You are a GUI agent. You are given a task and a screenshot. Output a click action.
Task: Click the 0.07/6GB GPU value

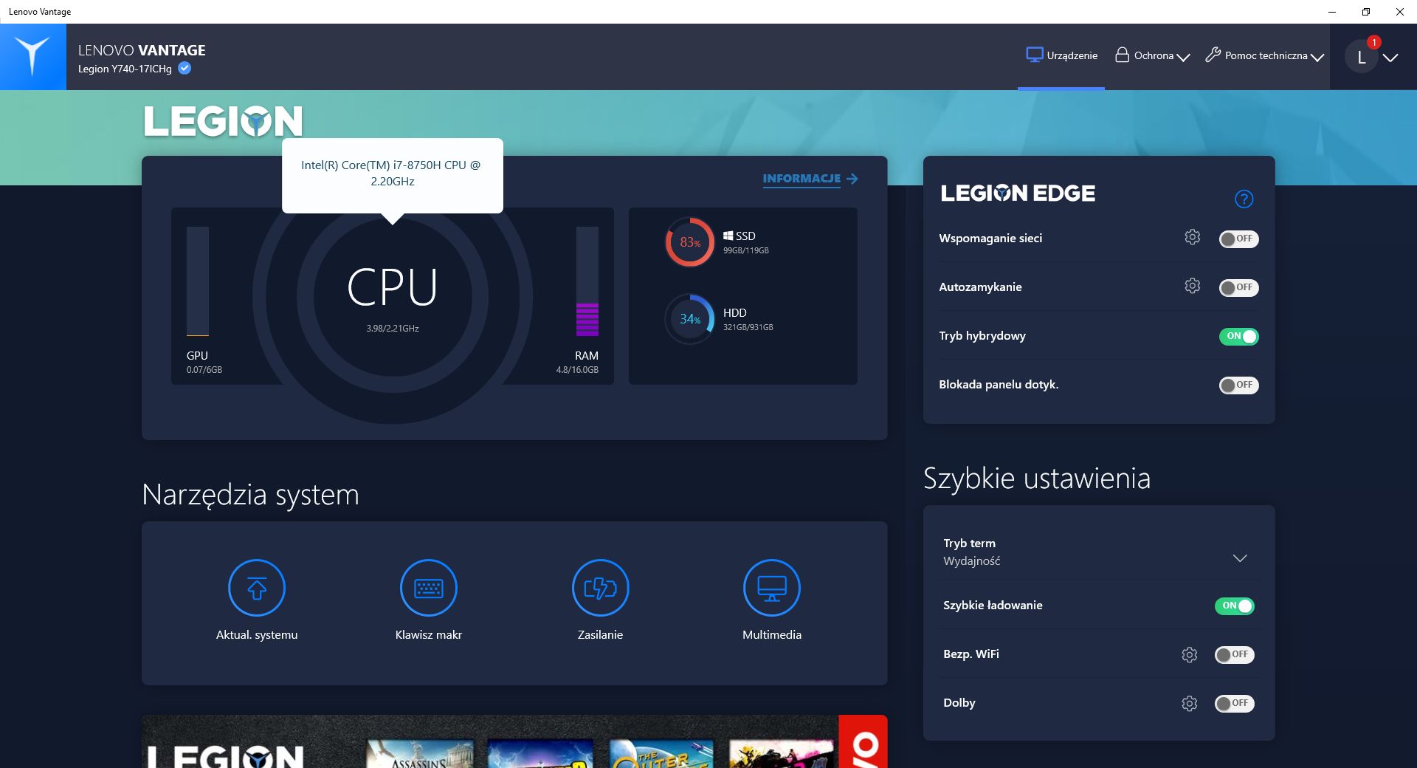[x=204, y=370]
